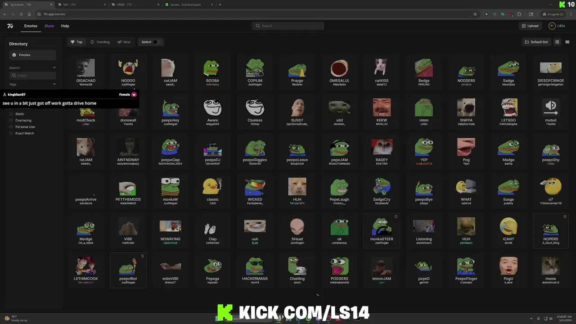Collapse the Search section chevron
Image resolution: width=576 pixels, height=324 pixels.
(x=54, y=67)
